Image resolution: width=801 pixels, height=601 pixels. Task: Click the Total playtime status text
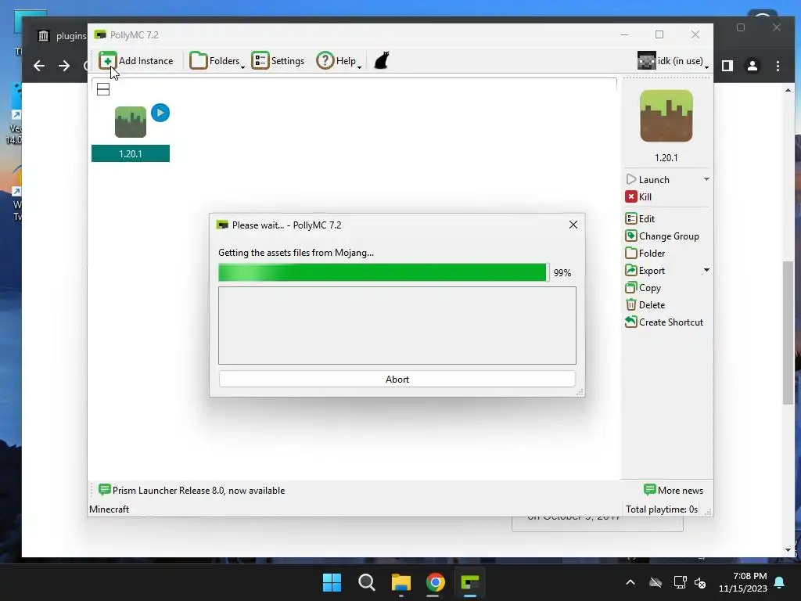662,509
